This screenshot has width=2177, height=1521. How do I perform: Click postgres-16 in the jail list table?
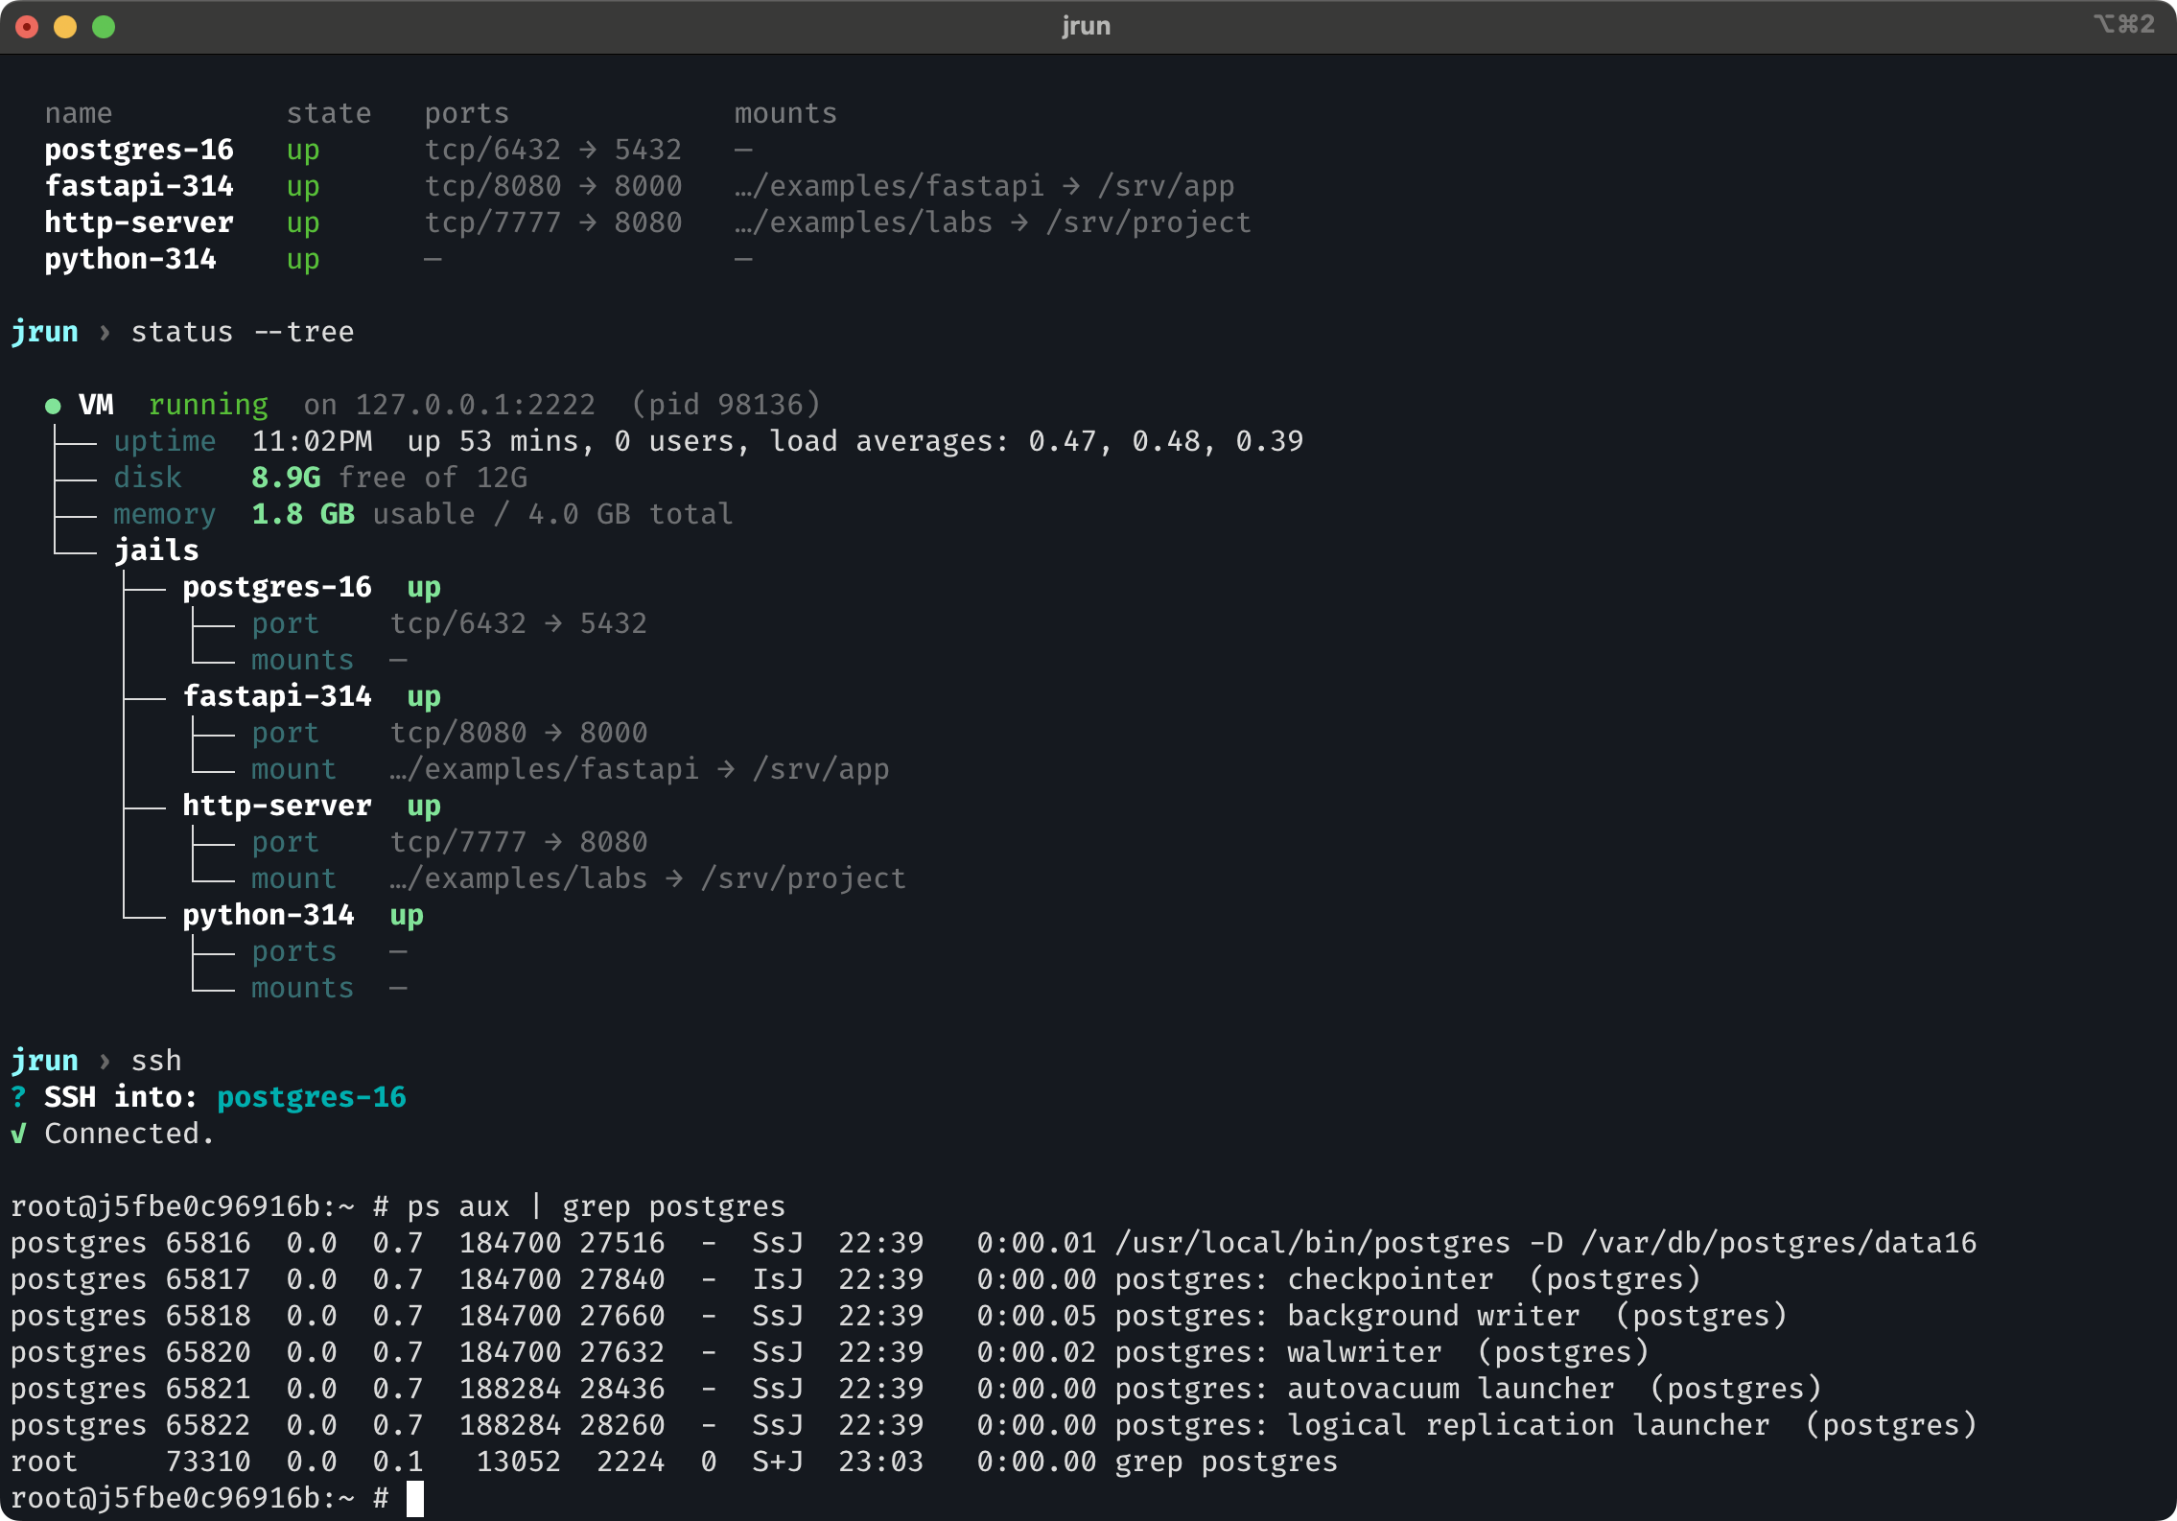click(139, 150)
